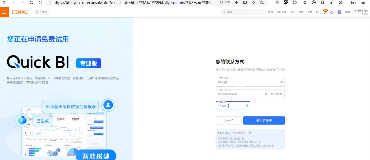Open the downloads icon
Viewport: 370px width, 160px height.
314,2
